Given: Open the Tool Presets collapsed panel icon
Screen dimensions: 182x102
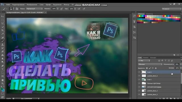Looking at the screenshot, I should [135, 32].
